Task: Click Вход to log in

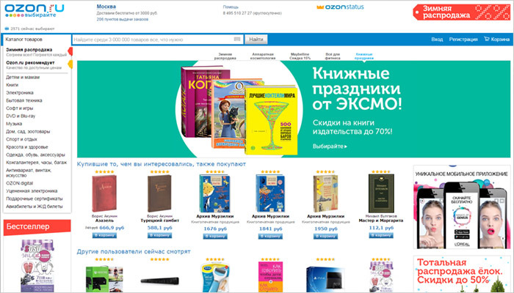Action: pos(437,40)
